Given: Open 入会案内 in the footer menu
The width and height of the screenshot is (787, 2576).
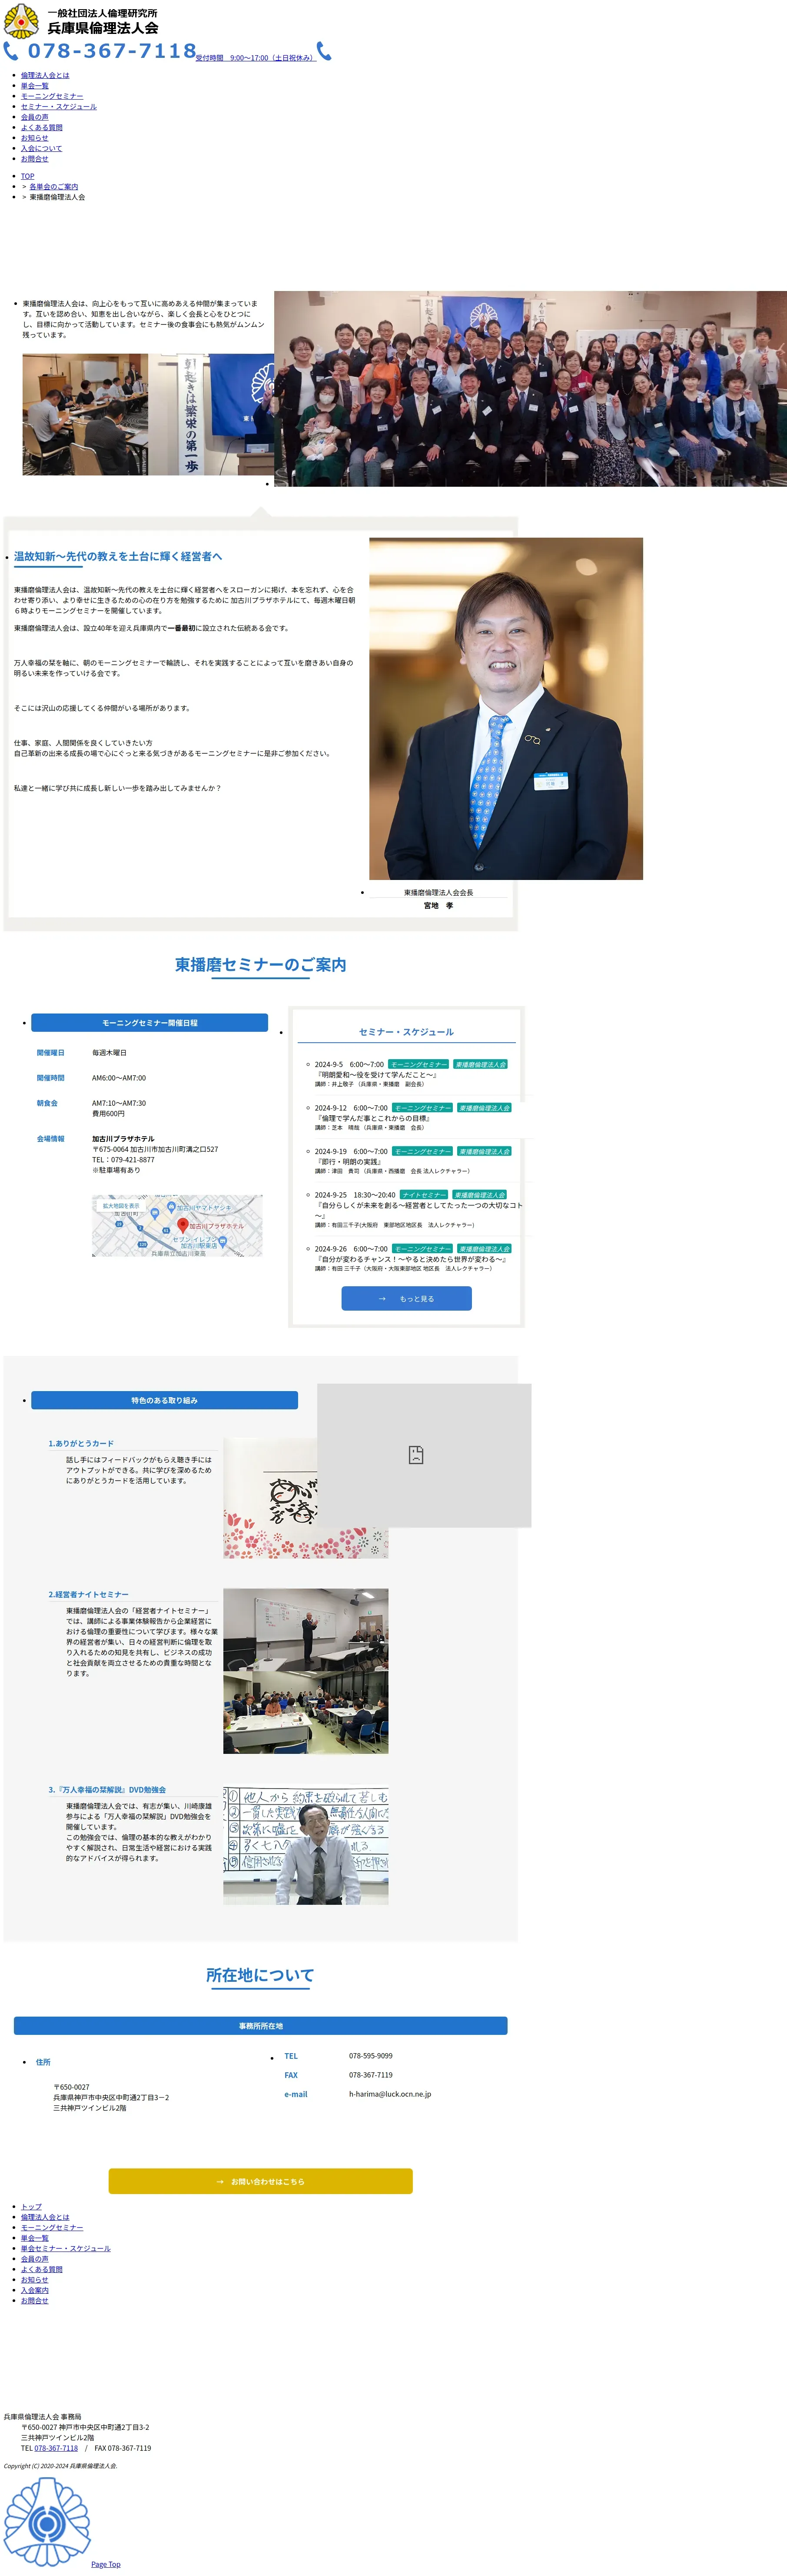Looking at the screenshot, I should tap(35, 2291).
